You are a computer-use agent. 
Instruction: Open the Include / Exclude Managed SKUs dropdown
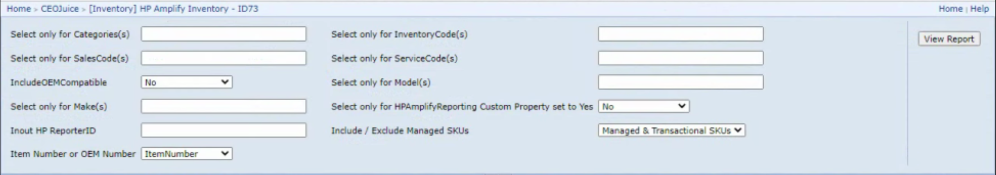click(x=671, y=130)
